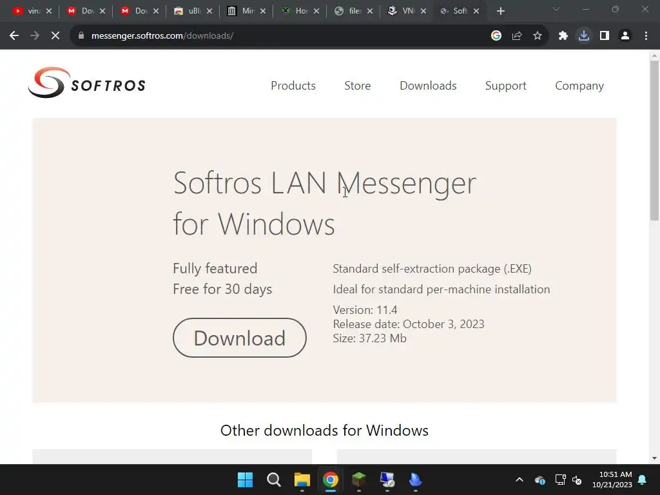
Task: Click the scrollbar down arrow
Action: click(x=654, y=458)
